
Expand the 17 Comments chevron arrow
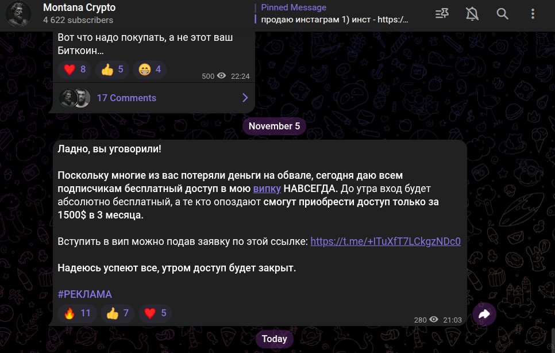pos(245,98)
